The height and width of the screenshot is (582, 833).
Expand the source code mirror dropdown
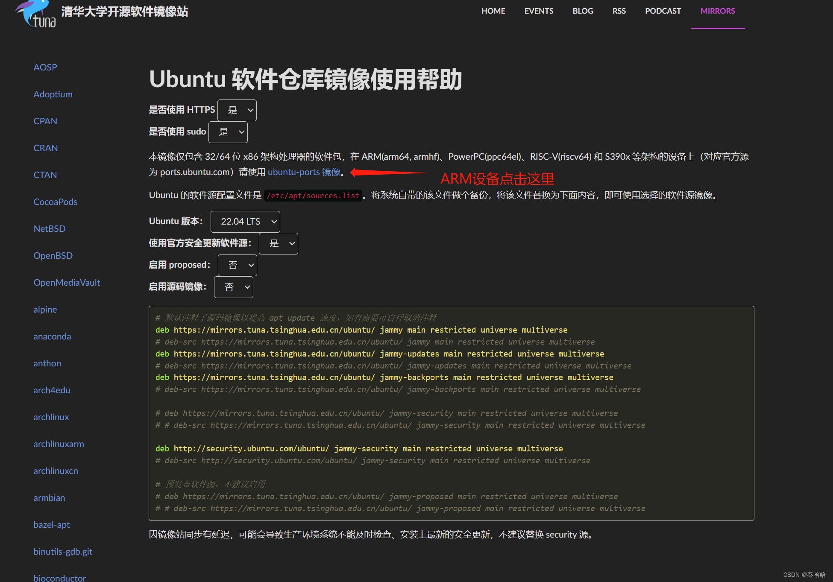[234, 287]
